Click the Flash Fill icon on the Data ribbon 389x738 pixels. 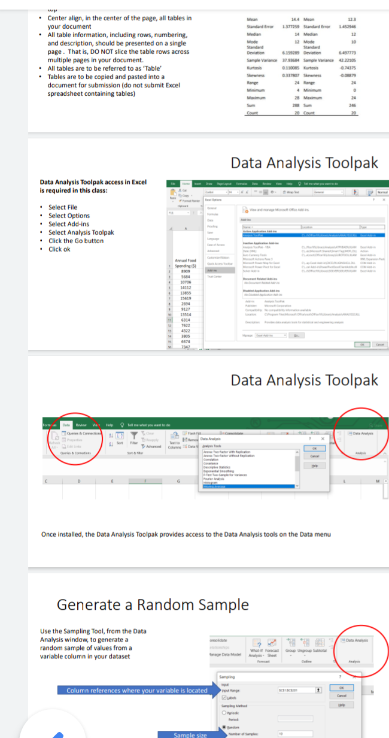point(184,433)
